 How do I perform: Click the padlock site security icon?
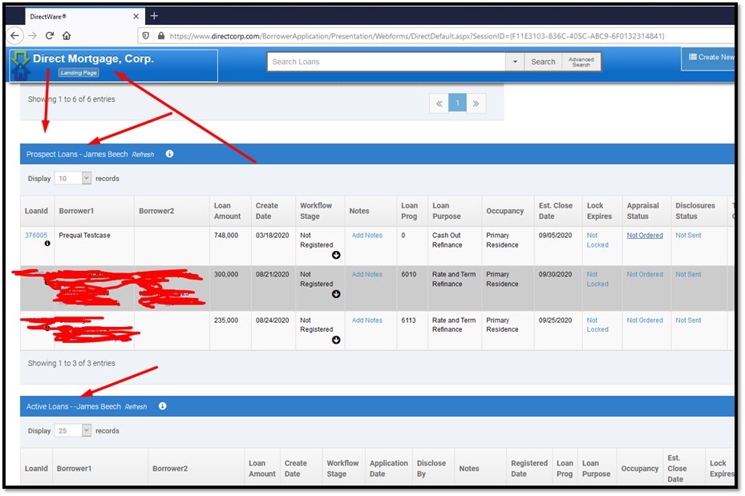(x=161, y=36)
